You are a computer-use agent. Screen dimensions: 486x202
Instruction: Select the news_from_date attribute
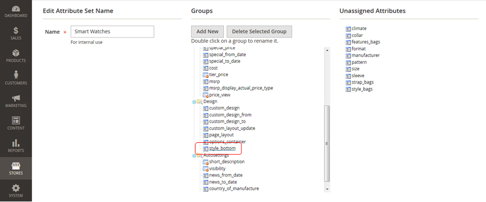coord(226,175)
